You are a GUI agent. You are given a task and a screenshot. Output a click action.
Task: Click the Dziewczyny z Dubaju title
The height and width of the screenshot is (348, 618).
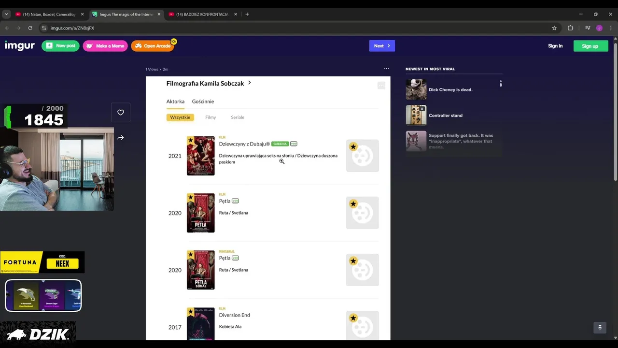244,144
